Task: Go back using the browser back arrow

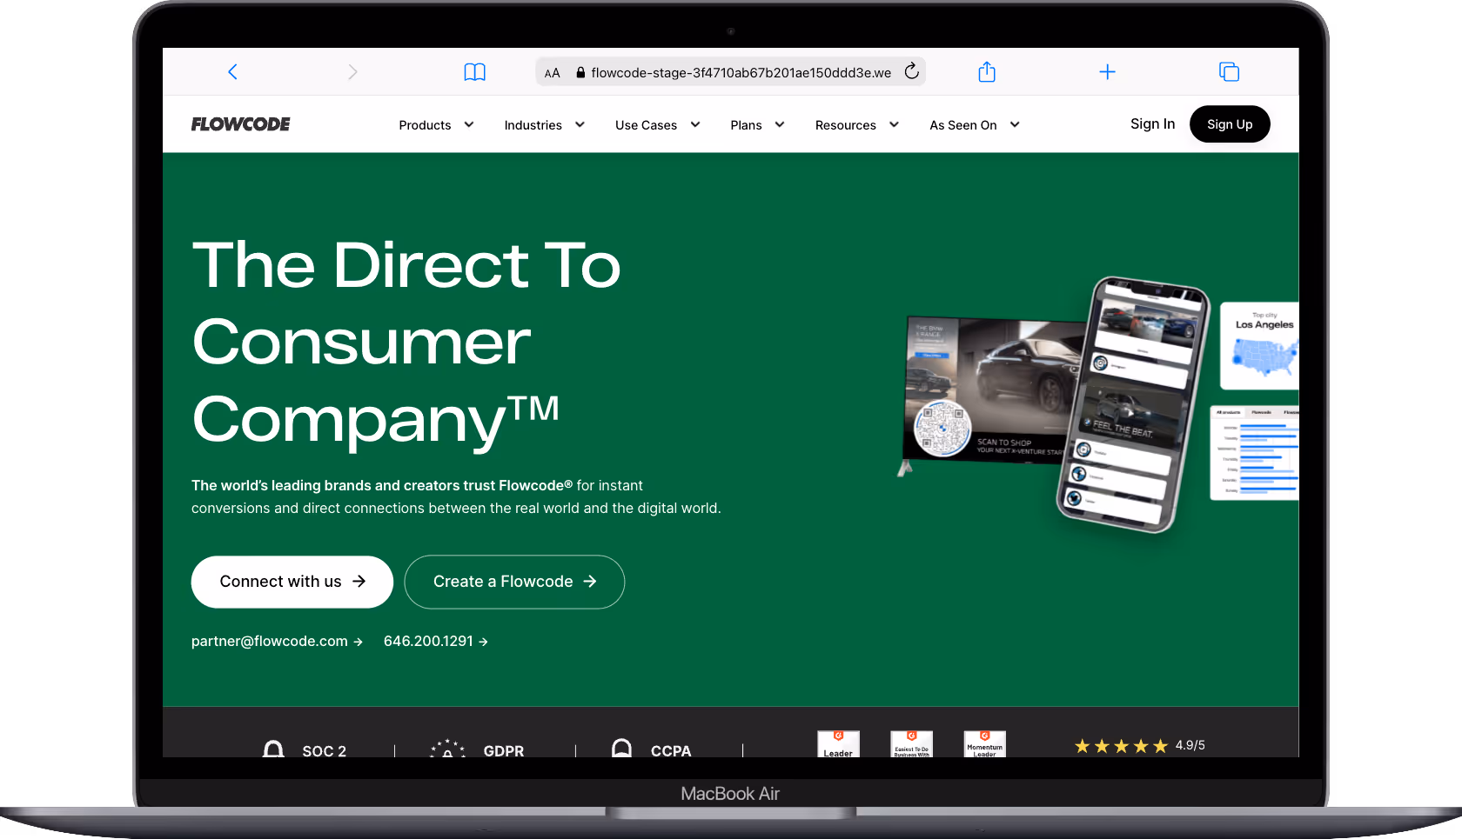Action: coord(232,72)
